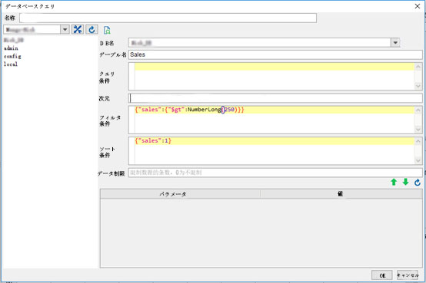
Task: Open the data source dropdown arrow
Action: click(x=65, y=29)
